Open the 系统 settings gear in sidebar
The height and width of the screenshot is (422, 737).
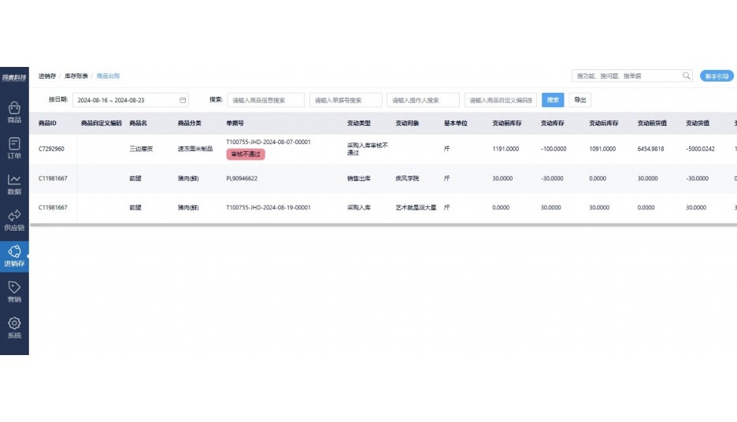[14, 328]
